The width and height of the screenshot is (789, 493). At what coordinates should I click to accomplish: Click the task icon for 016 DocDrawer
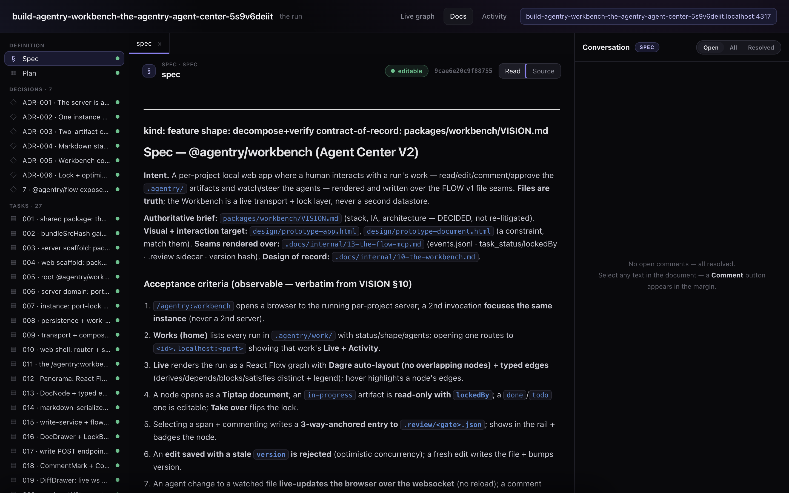(x=13, y=437)
